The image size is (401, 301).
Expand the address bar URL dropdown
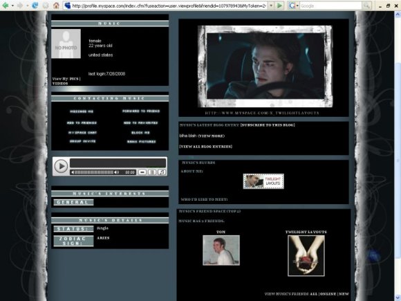pyautogui.click(x=271, y=6)
